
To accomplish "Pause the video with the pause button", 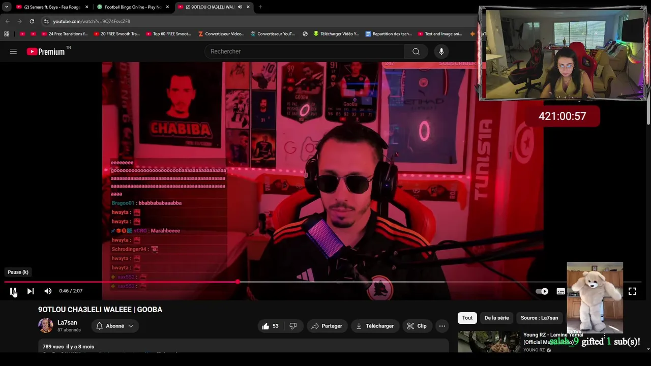I will click(x=13, y=291).
